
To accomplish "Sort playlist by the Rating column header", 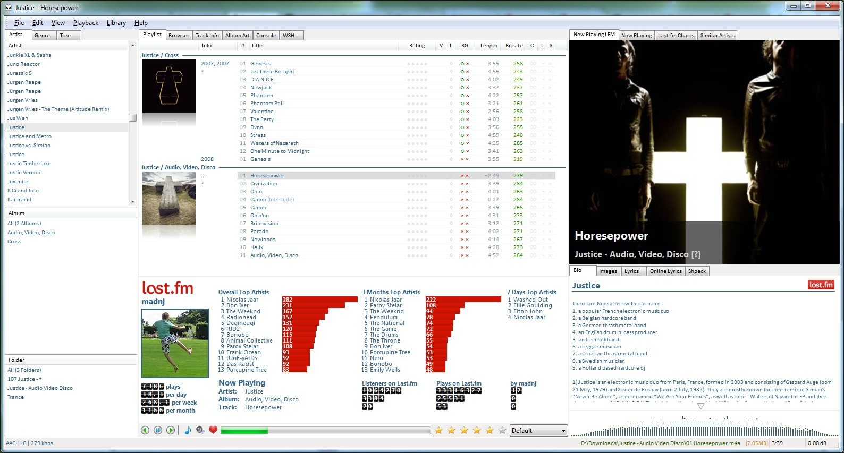I will 417,46.
